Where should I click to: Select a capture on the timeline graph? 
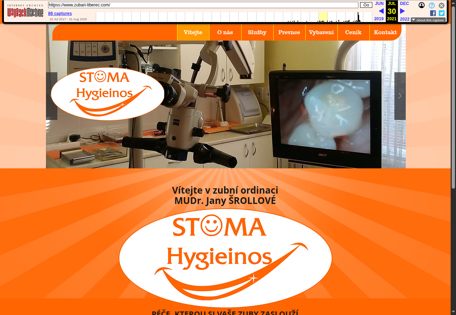coord(359,17)
